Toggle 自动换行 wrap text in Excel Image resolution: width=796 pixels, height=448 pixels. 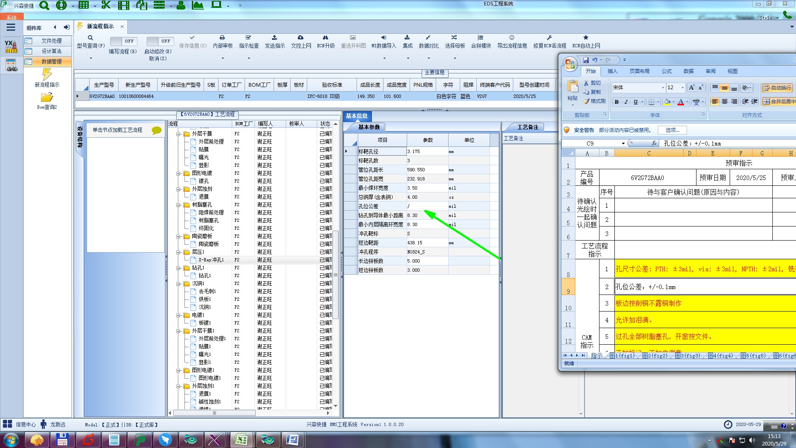point(777,88)
